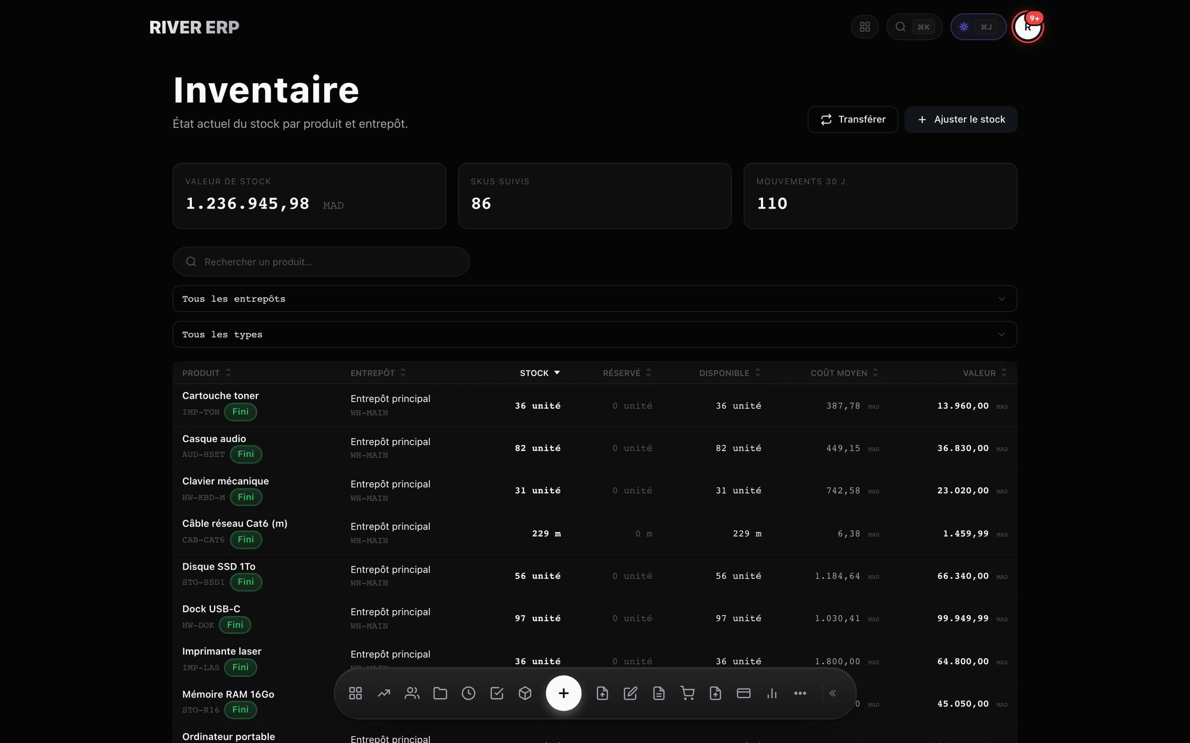Click the bar chart icon in dock

[772, 693]
